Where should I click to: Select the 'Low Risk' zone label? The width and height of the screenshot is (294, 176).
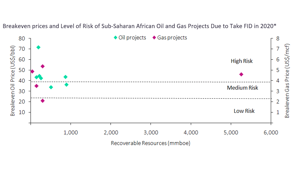244,111
